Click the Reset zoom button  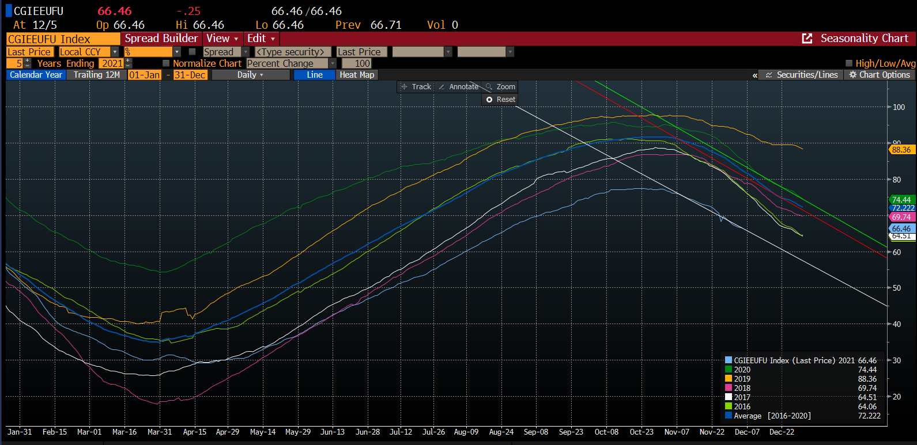click(x=500, y=100)
